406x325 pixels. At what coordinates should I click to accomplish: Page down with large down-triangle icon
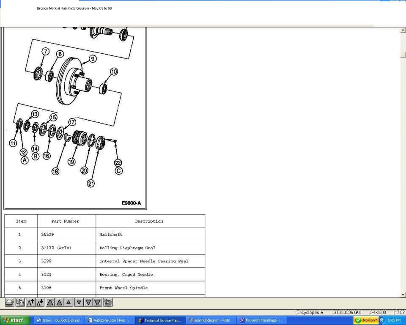[88, 303]
